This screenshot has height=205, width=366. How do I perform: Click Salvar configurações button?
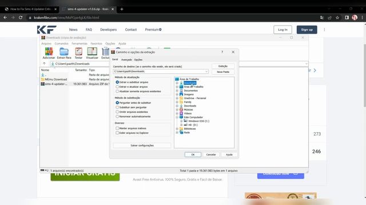[x=142, y=145]
